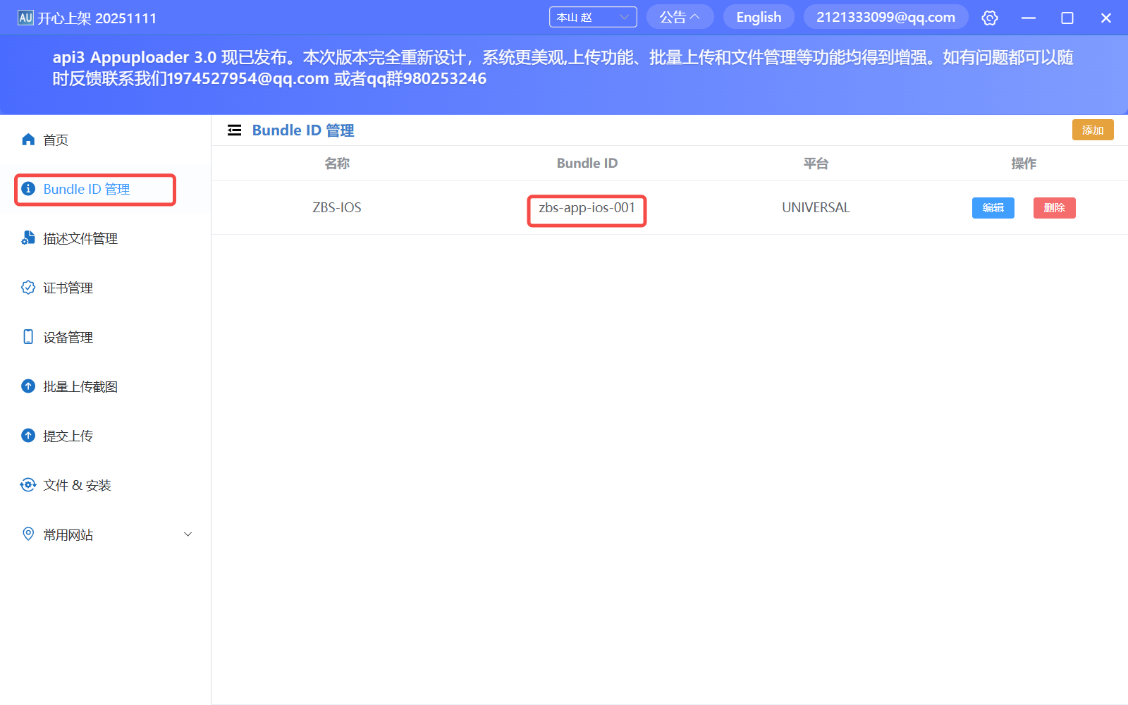
Task: Select the 首页 home icon in the sidebar
Action: 28,139
